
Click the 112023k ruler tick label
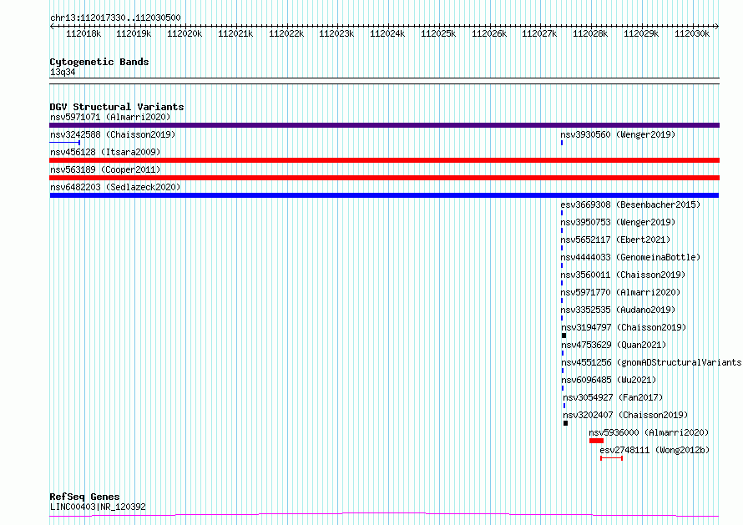[336, 33]
